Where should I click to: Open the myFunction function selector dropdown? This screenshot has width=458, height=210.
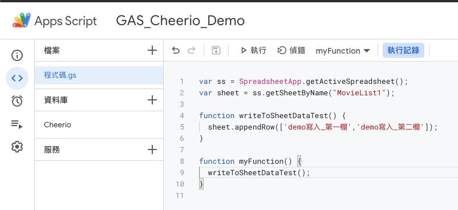[343, 51]
